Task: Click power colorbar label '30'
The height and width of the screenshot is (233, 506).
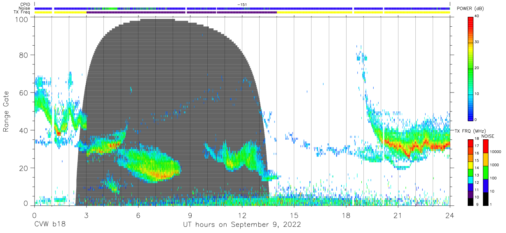Action: [477, 42]
